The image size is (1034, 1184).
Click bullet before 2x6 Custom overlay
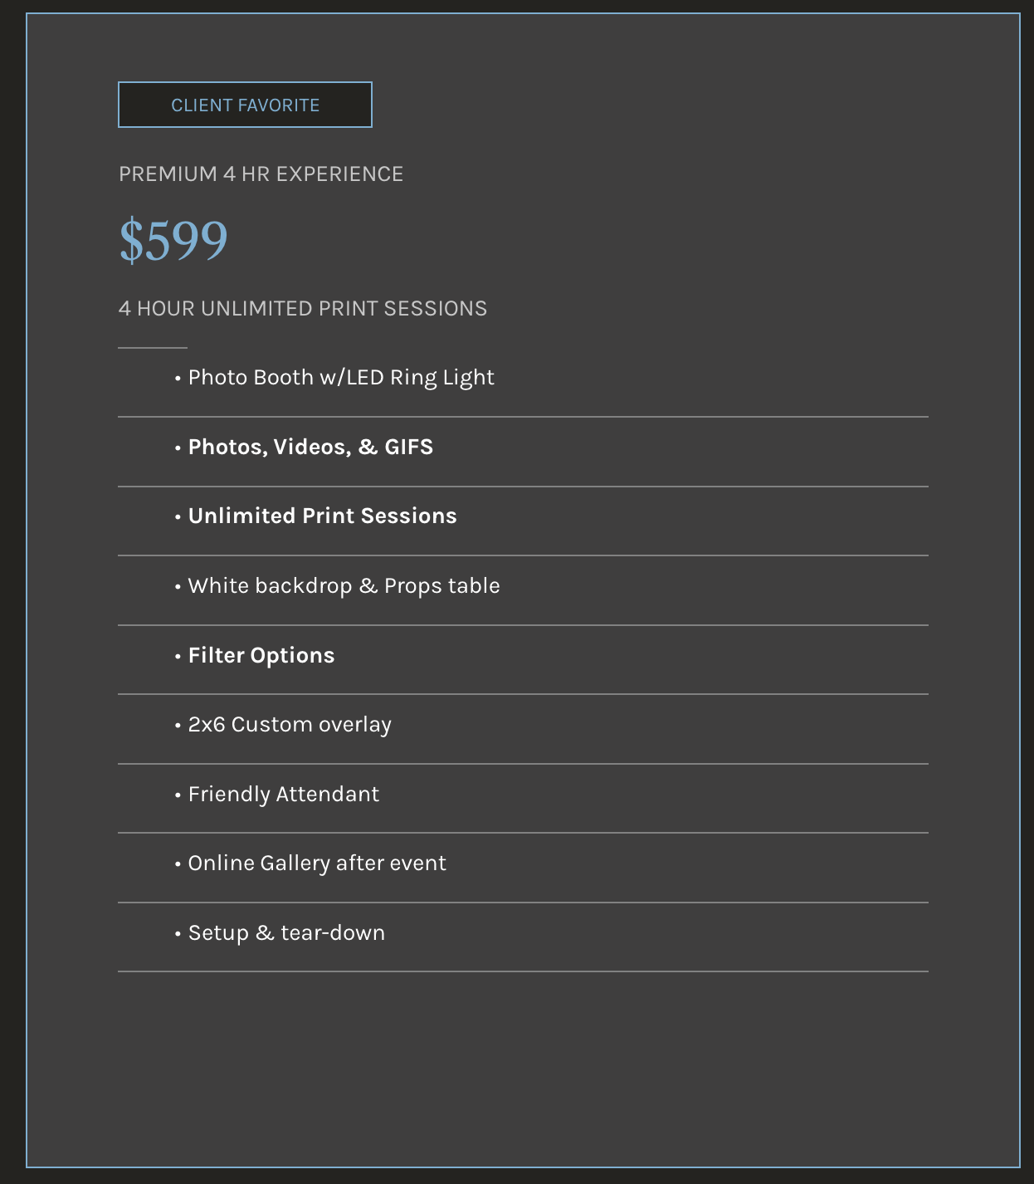point(178,726)
